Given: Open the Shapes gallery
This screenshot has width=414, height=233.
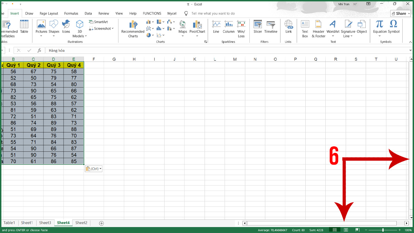Looking at the screenshot, I should (x=54, y=29).
